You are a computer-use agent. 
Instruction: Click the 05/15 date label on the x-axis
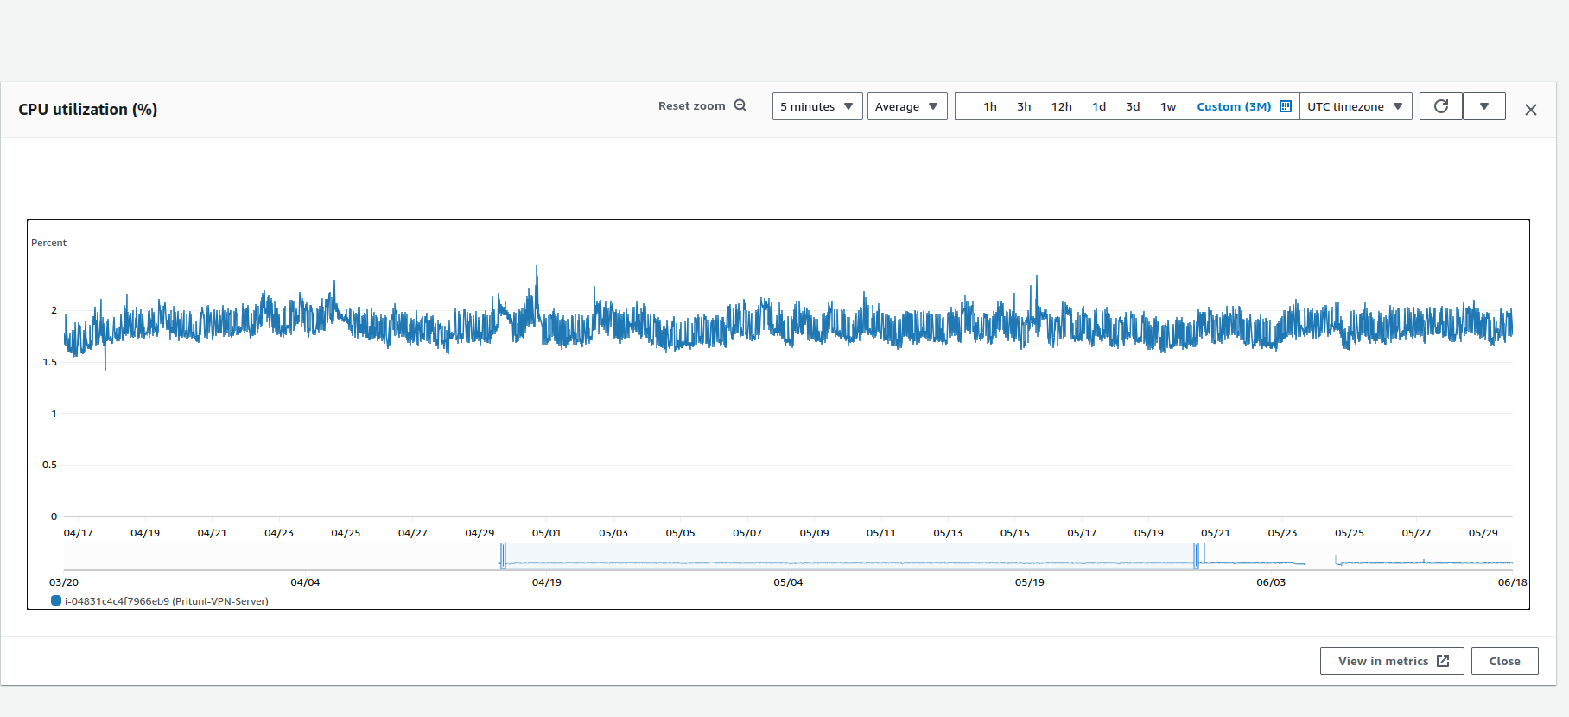coord(1015,533)
